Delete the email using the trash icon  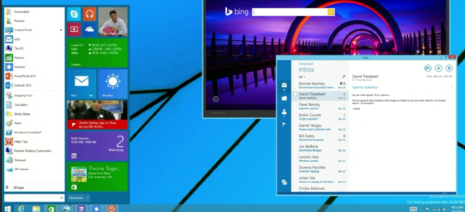click(449, 68)
